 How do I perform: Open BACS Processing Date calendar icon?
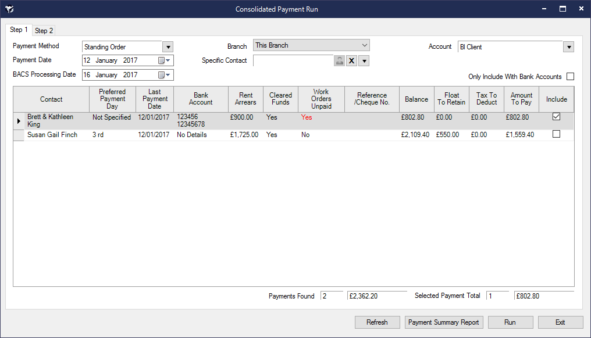(163, 75)
